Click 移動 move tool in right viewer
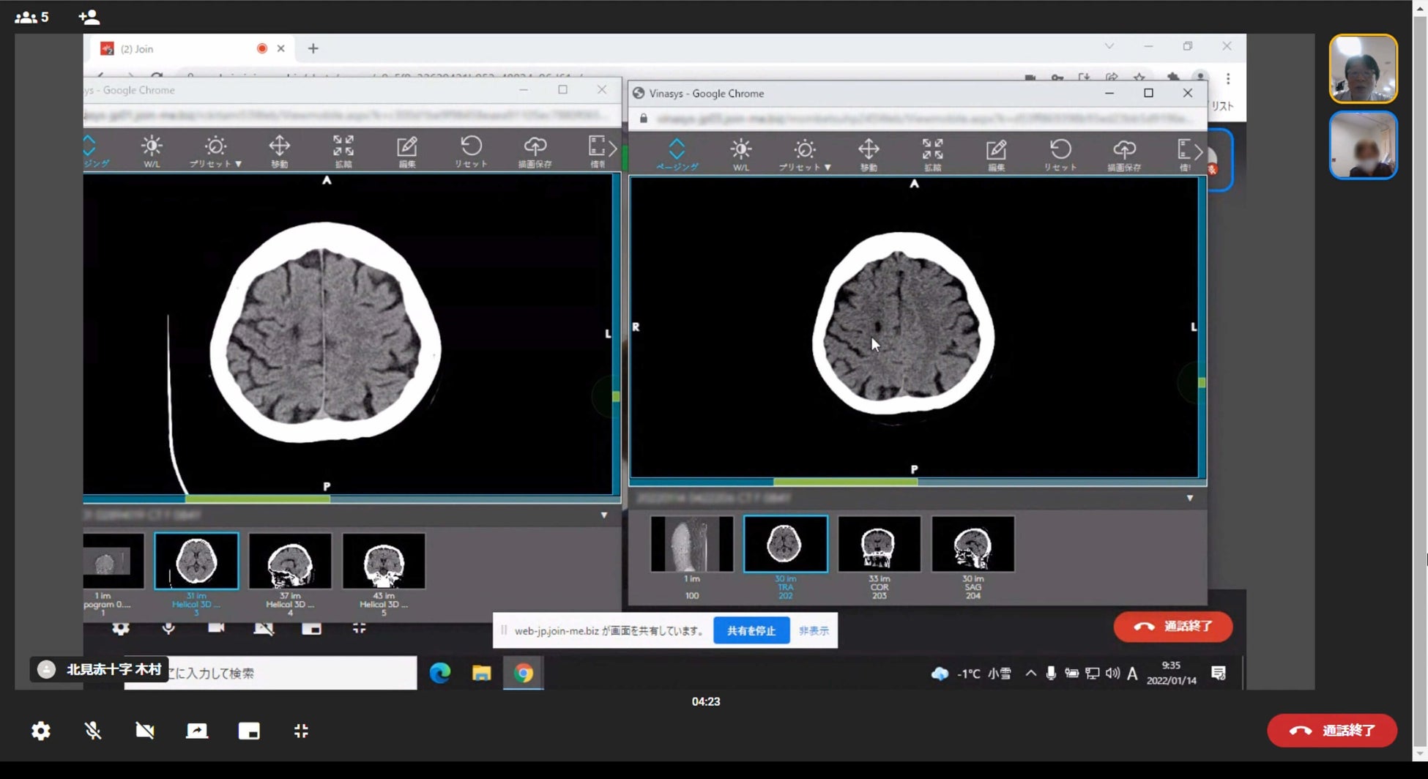 click(869, 154)
